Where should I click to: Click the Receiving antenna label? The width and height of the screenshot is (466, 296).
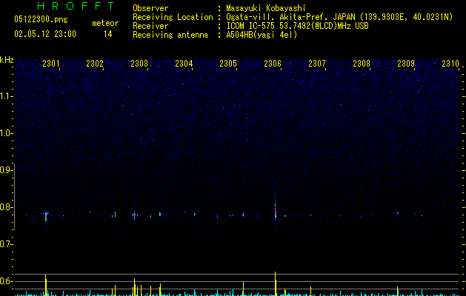click(170, 35)
